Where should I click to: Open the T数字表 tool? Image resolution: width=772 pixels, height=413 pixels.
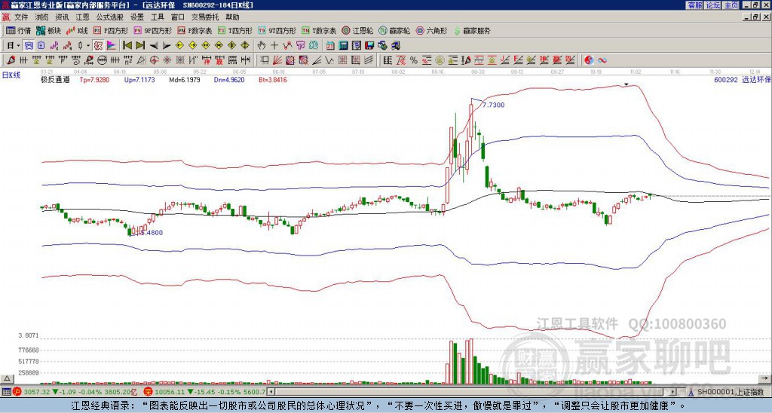pyautogui.click(x=319, y=30)
